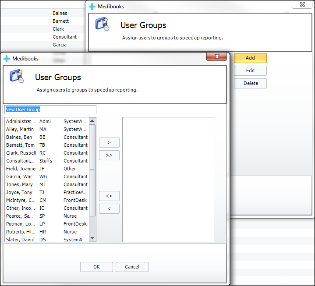Click the Medibooks plus icon in front title bar
This screenshot has width=315, height=286.
pyautogui.click(x=7, y=58)
